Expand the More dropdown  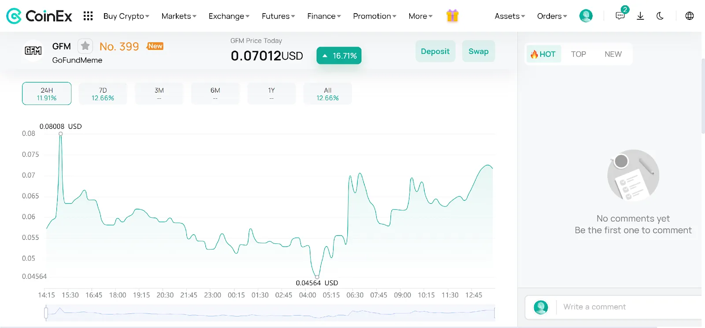[420, 16]
